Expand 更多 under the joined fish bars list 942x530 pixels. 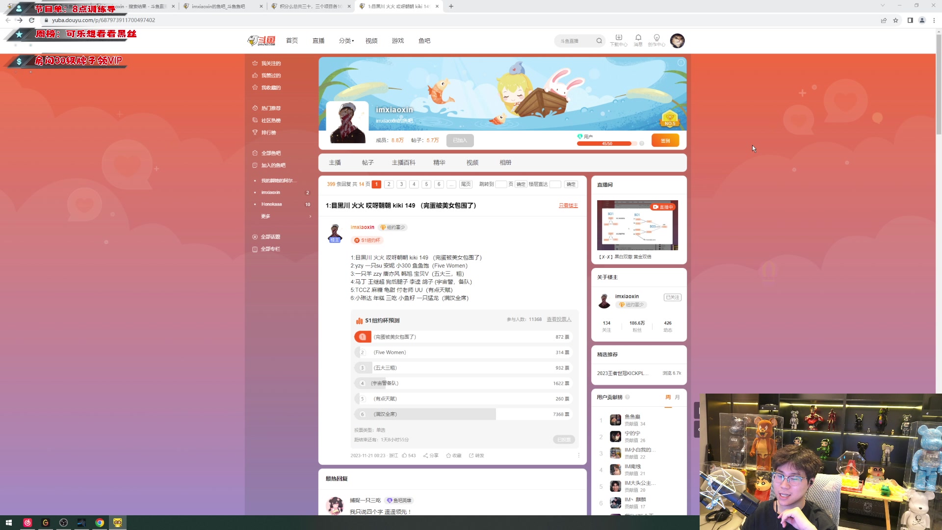click(x=266, y=216)
